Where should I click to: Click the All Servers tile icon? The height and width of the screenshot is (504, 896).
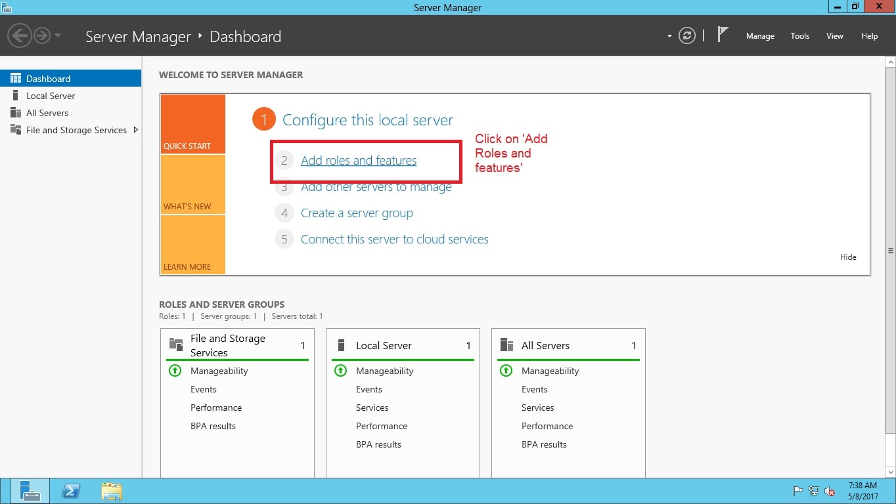pyautogui.click(x=506, y=345)
